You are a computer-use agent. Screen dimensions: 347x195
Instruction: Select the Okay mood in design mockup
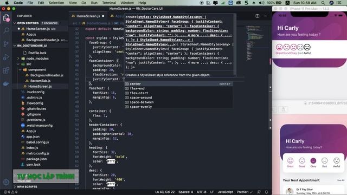tap(313, 162)
